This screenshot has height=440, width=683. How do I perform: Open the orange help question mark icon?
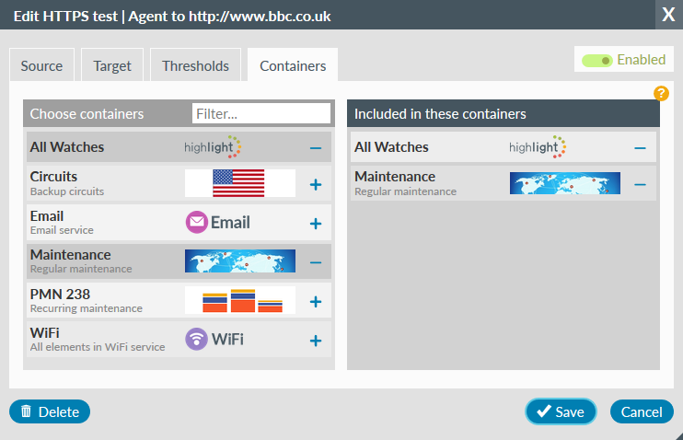coord(660,93)
